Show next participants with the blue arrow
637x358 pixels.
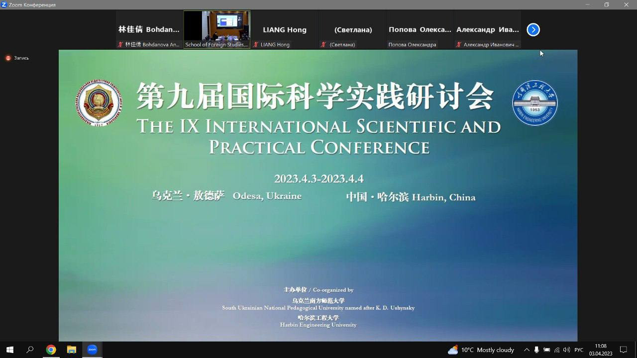[x=533, y=30]
